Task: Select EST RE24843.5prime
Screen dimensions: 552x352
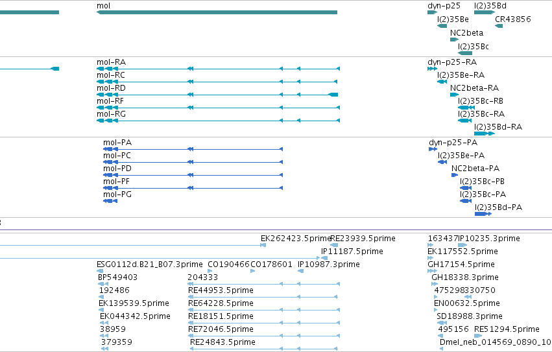Action: pyautogui.click(x=264, y=349)
